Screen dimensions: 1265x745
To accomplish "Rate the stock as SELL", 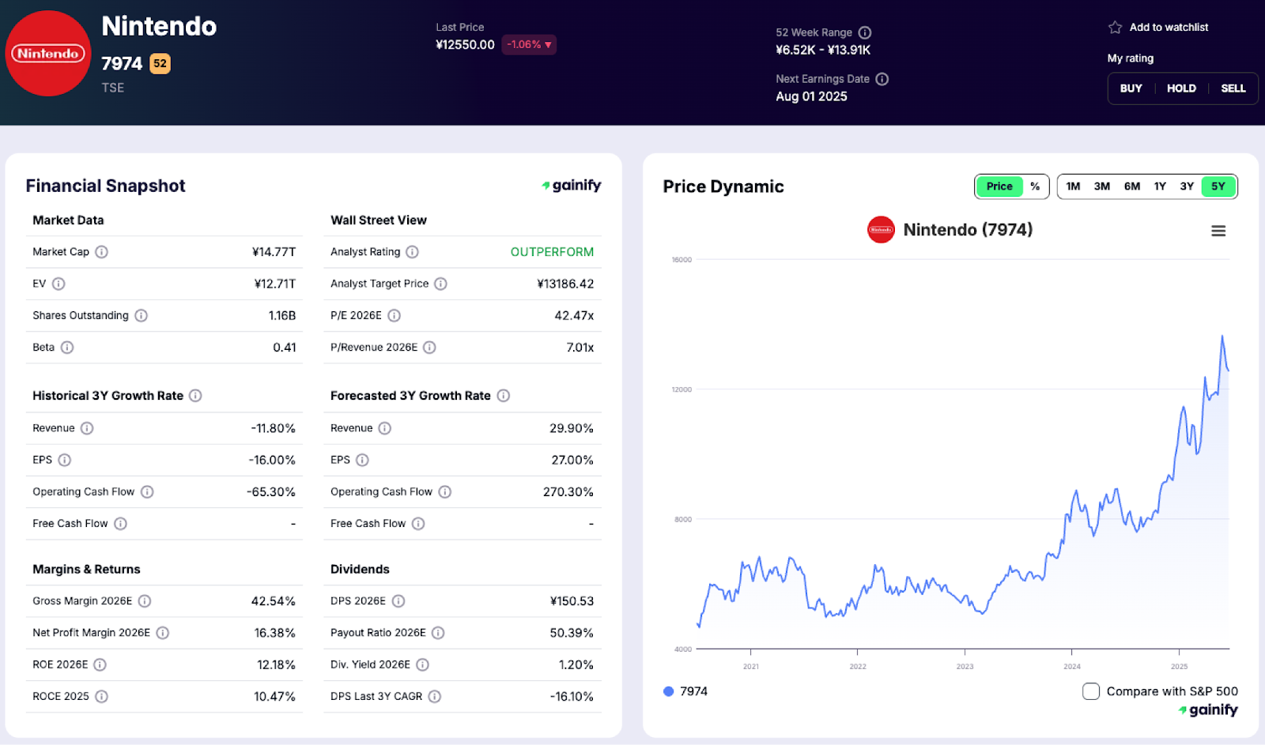I will [x=1233, y=88].
